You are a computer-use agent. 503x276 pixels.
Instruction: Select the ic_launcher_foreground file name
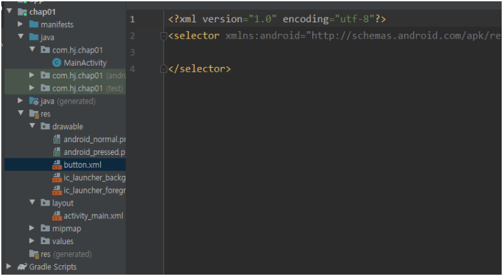(x=95, y=190)
